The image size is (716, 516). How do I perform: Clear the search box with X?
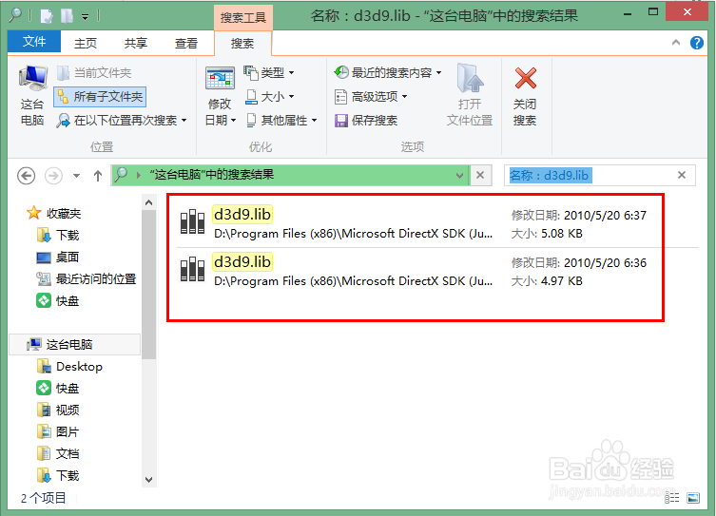[x=682, y=175]
